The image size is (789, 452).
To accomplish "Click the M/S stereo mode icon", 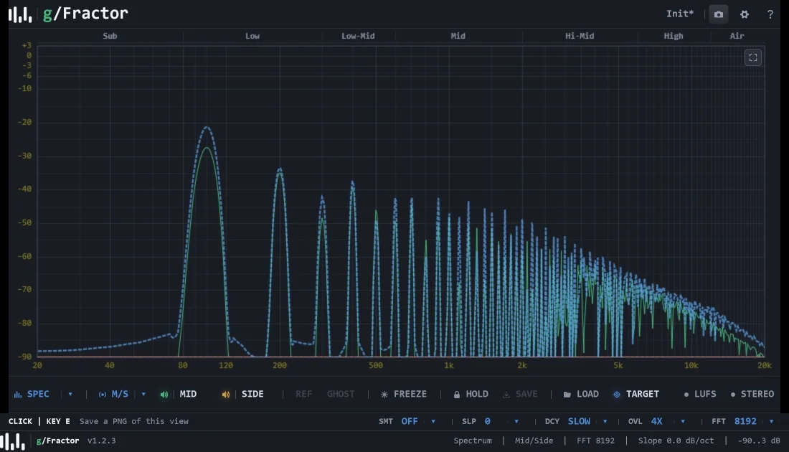I will click(102, 395).
